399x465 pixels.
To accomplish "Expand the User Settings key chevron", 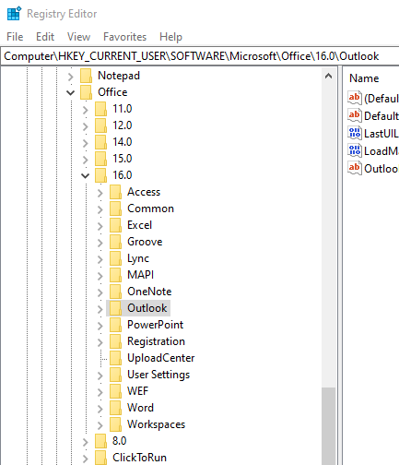I will (100, 376).
